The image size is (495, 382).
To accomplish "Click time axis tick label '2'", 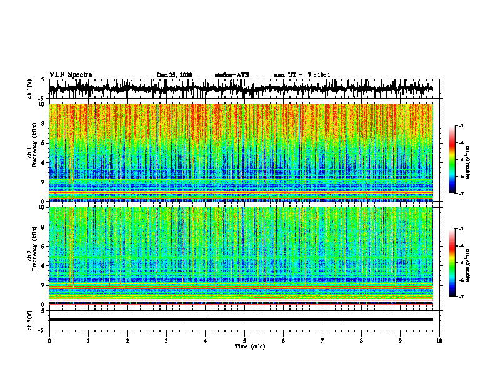I will pyautogui.click(x=127, y=341).
